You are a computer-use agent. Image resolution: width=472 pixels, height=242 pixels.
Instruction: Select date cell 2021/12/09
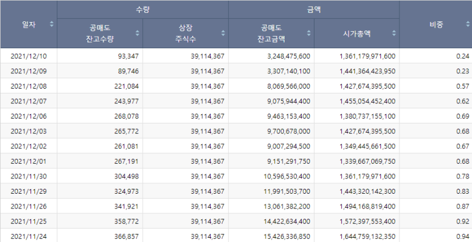[29, 71]
